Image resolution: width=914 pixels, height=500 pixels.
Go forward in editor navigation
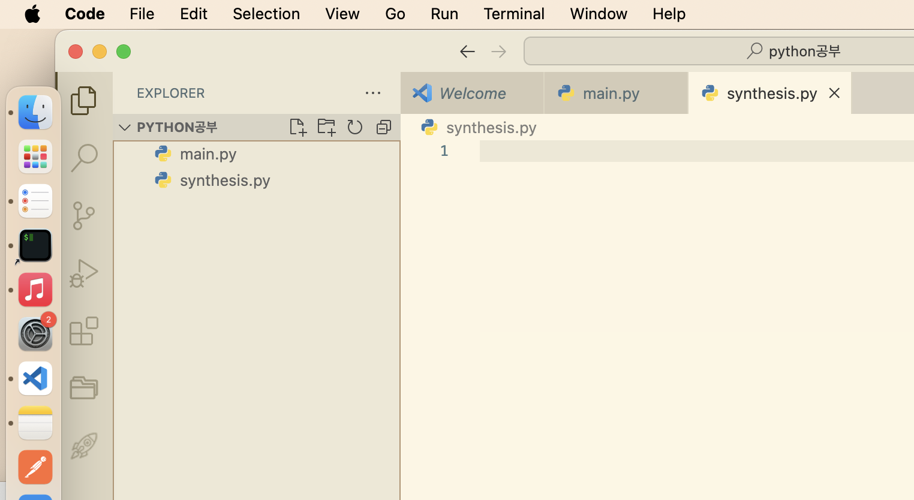click(498, 52)
